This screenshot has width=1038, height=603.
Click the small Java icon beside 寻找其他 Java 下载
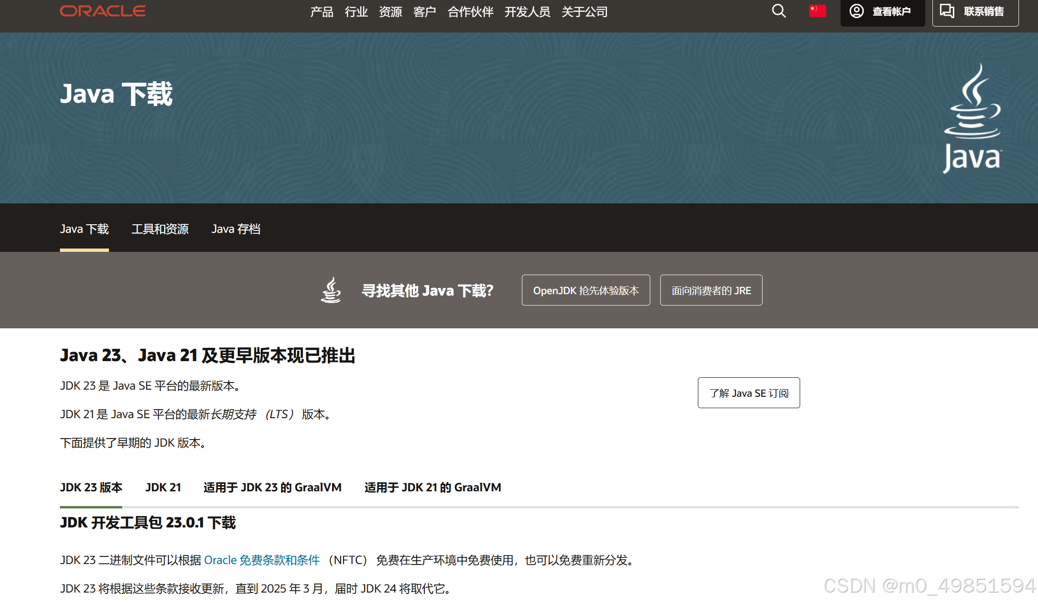331,290
